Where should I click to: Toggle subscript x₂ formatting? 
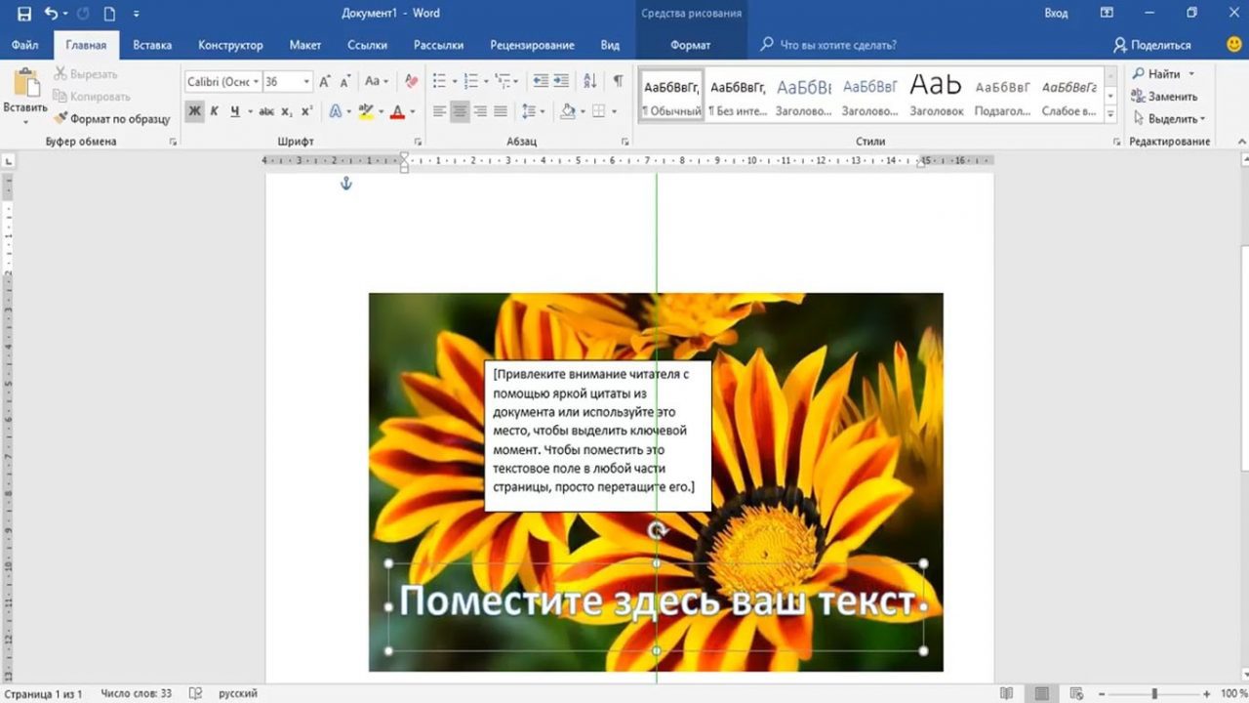(288, 111)
